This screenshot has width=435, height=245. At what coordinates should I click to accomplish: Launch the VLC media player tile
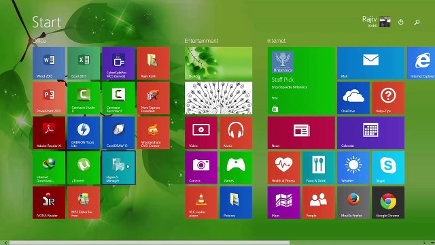201,203
